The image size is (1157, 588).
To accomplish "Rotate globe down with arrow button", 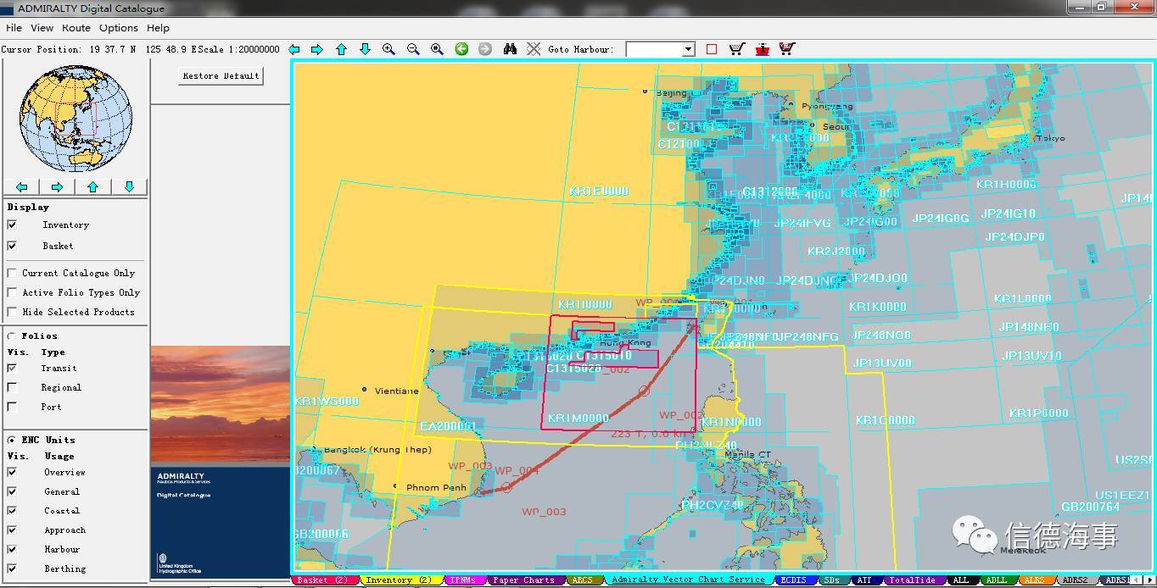I will 129,187.
